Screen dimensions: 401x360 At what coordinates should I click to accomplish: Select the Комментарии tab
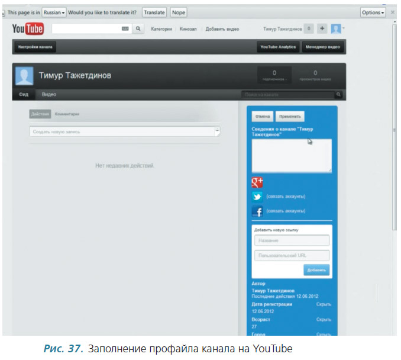(67, 114)
